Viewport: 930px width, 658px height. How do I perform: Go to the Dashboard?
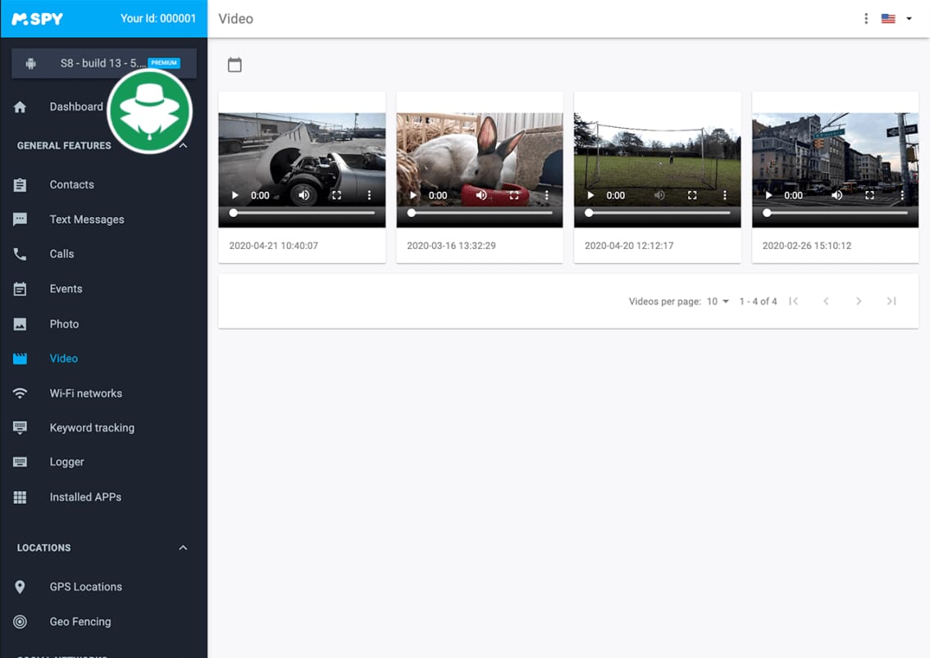76,107
